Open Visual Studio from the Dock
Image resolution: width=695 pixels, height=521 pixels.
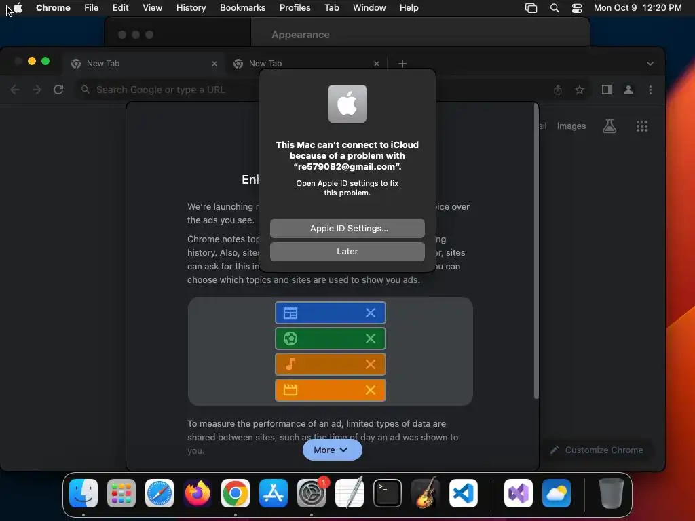coord(519,493)
